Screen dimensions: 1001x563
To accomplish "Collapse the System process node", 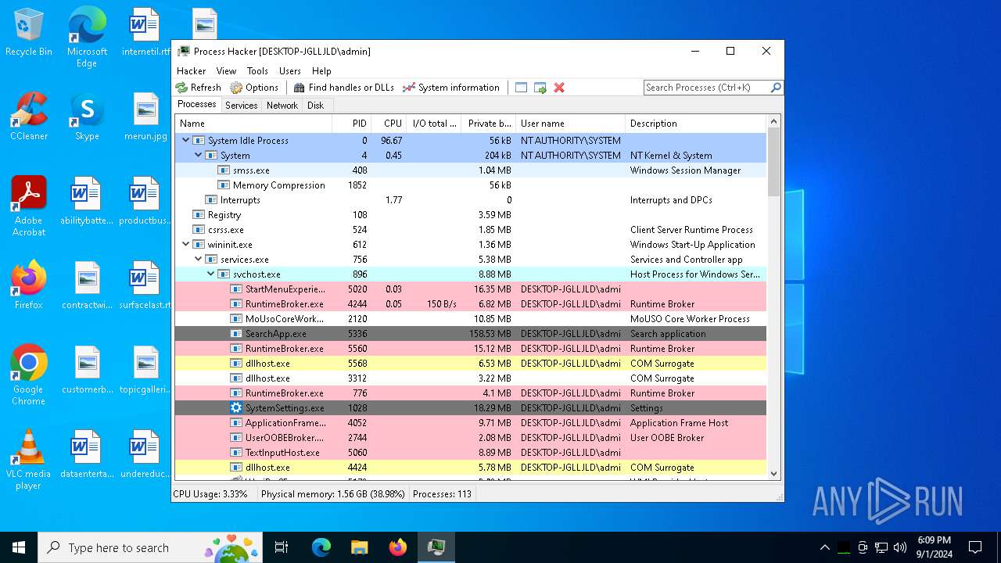I will [198, 156].
